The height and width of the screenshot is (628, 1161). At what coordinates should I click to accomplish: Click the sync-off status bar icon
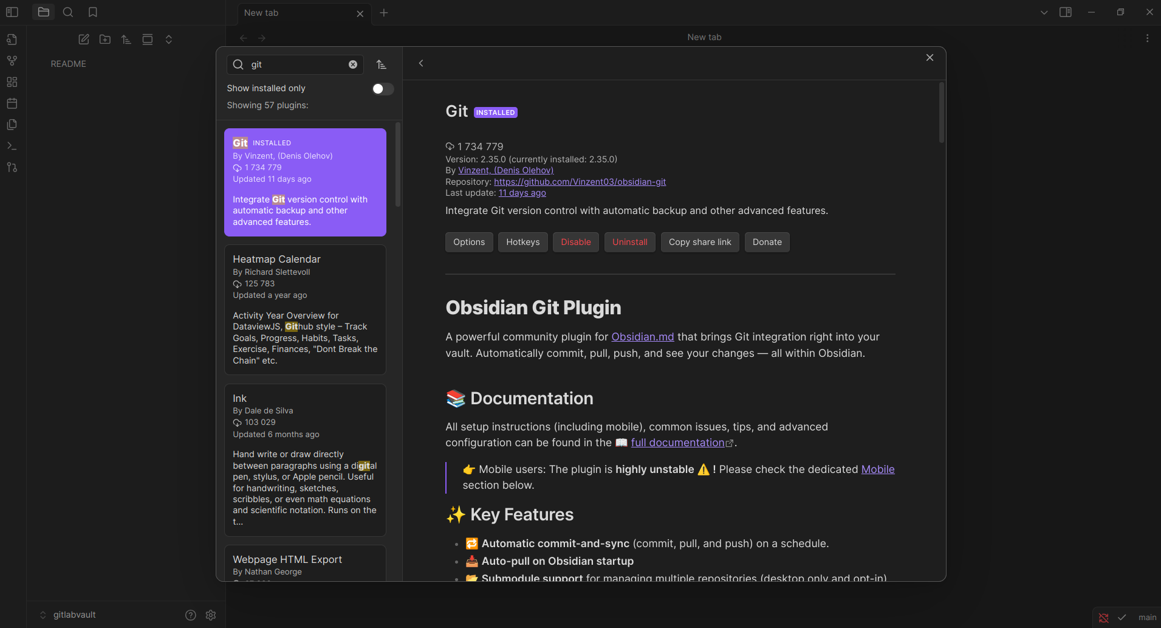click(1104, 618)
